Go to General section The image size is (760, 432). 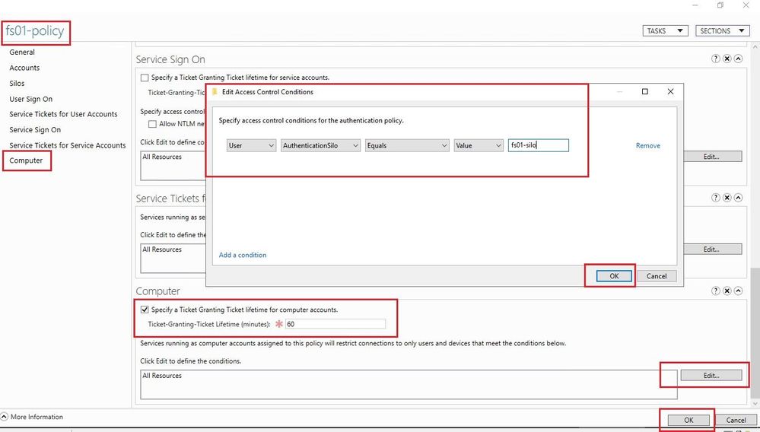click(22, 52)
